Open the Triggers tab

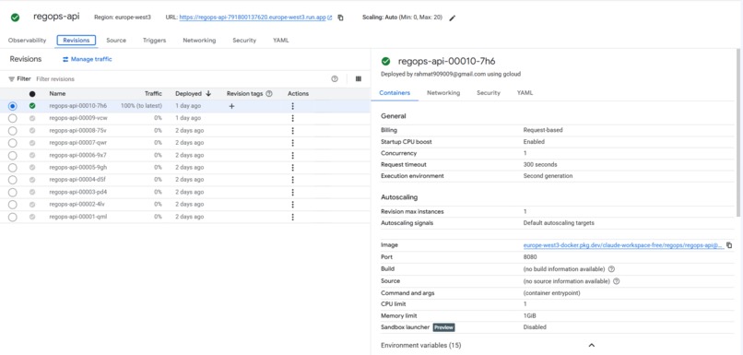point(155,41)
